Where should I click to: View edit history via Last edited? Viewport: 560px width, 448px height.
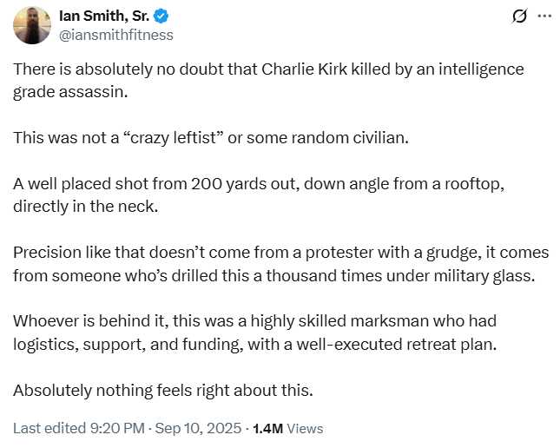(49, 428)
